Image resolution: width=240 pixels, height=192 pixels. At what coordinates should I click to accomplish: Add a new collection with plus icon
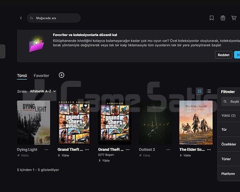[x=62, y=75]
